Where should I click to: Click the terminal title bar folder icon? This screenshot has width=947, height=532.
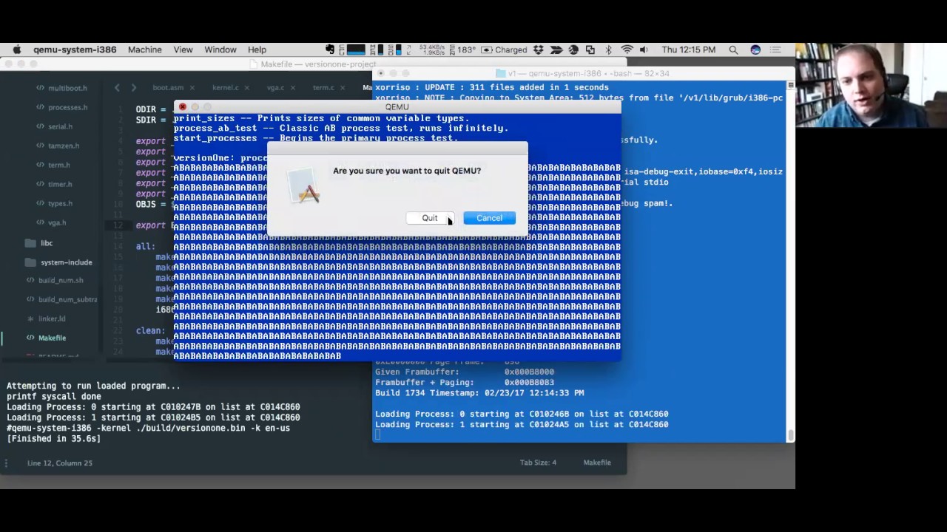pos(500,74)
